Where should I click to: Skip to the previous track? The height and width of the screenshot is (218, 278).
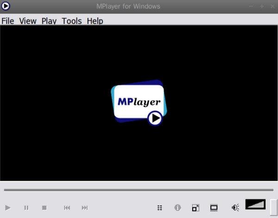click(x=67, y=207)
